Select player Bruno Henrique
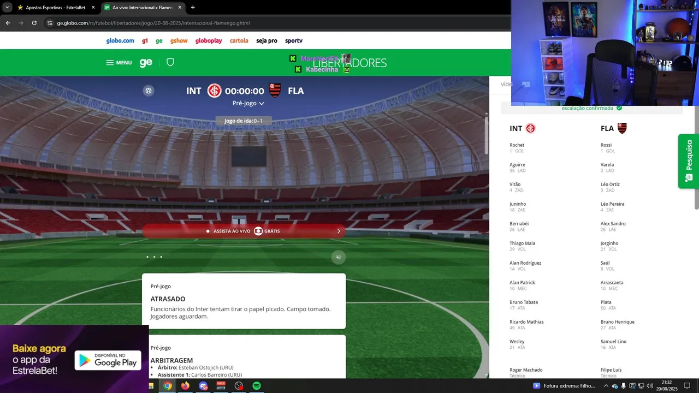This screenshot has height=393, width=699. (x=618, y=322)
